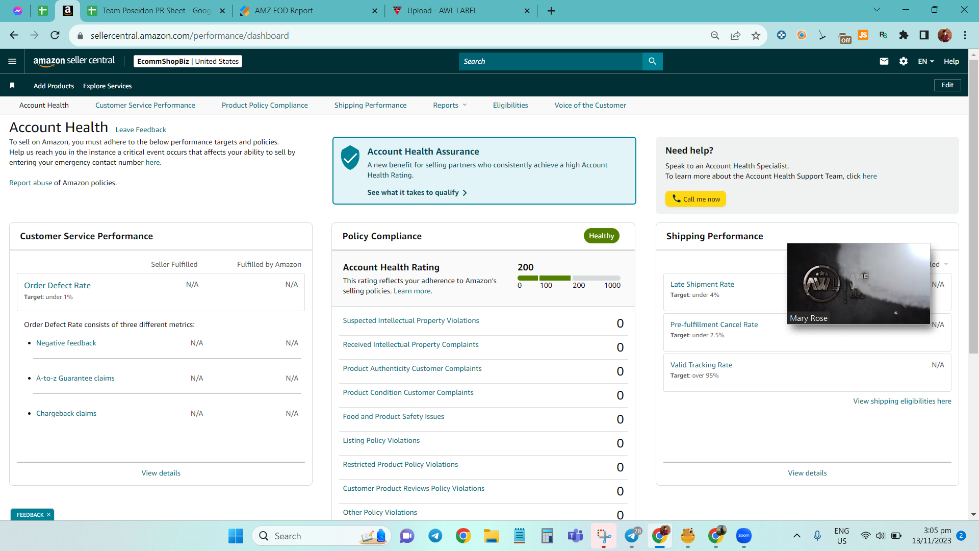The width and height of the screenshot is (979, 551).
Task: Open File Explorer from taskbar
Action: [x=491, y=536]
